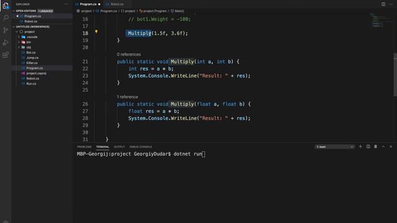Click the '1 UNSAVED' badge
Viewport: 397px width, 223px height.
(x=45, y=11)
